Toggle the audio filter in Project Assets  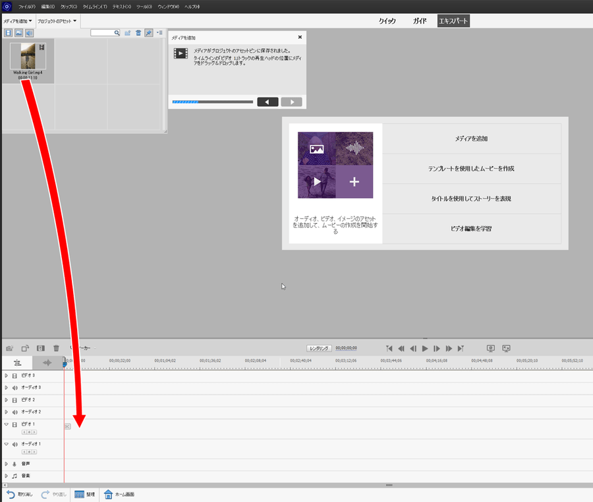coord(29,33)
